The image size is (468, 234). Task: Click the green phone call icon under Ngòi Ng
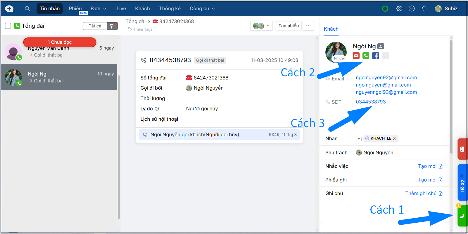click(x=366, y=56)
